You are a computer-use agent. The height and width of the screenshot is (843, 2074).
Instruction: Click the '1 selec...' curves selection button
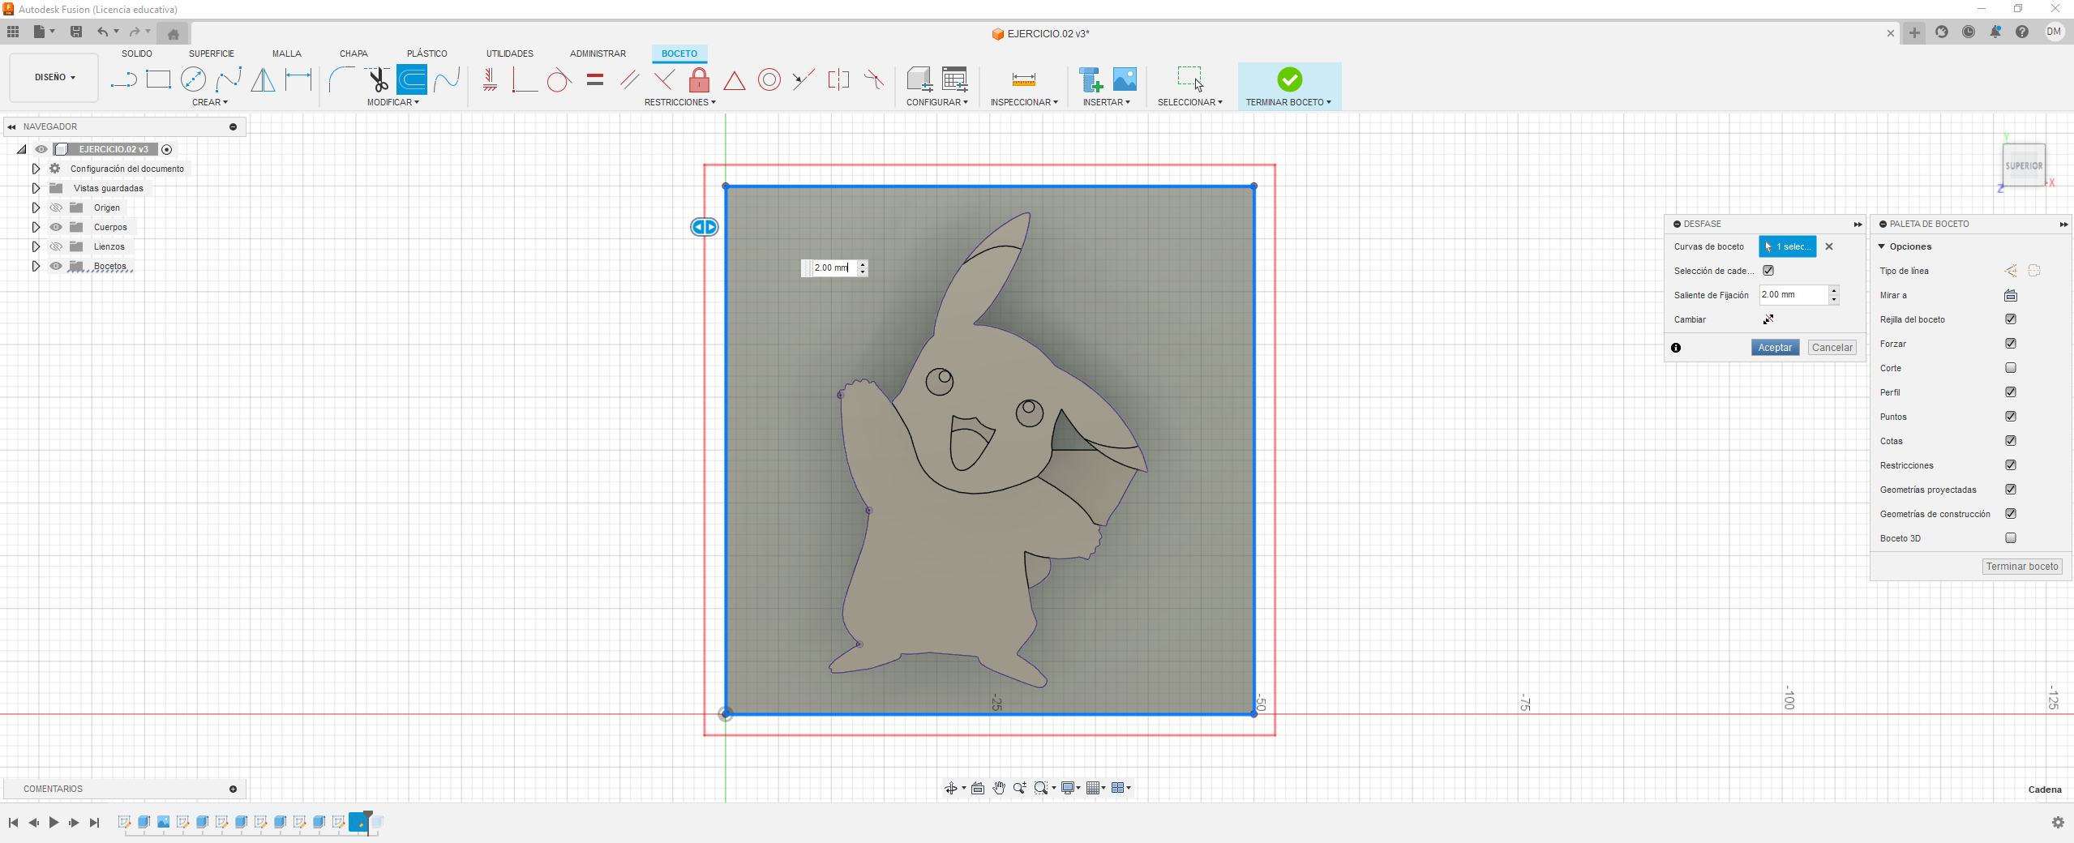coord(1787,246)
